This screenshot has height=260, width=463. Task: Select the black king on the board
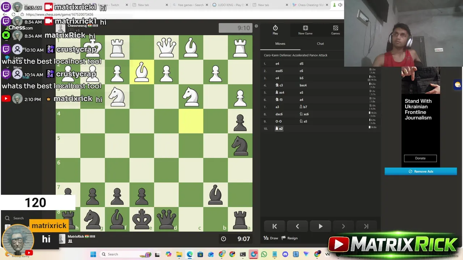(x=142, y=220)
